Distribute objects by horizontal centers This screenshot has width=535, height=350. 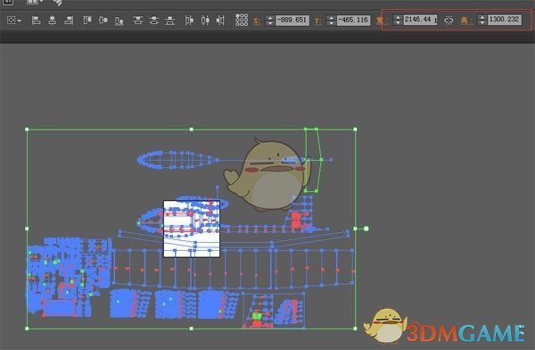(x=205, y=21)
